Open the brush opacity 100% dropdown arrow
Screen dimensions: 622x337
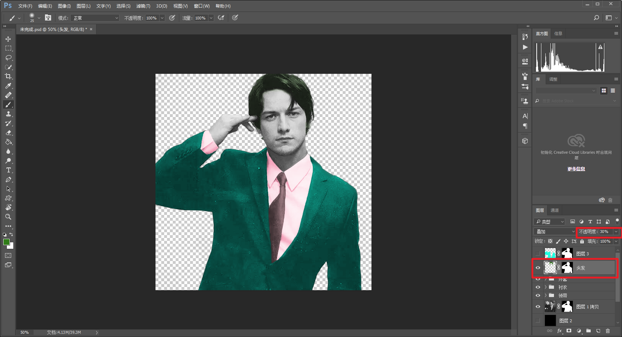click(162, 18)
